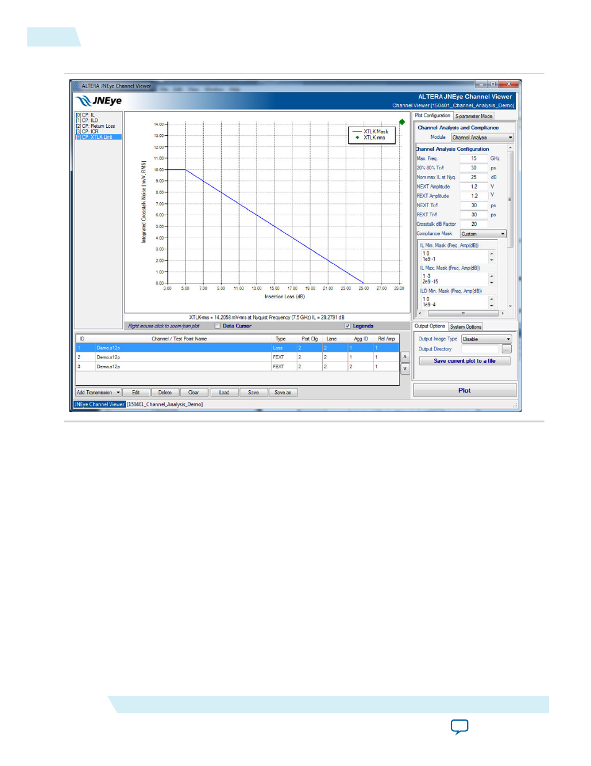591x766 pixels.
Task: Click the JNEye Channel Viewer status bar label
Action: [99, 404]
